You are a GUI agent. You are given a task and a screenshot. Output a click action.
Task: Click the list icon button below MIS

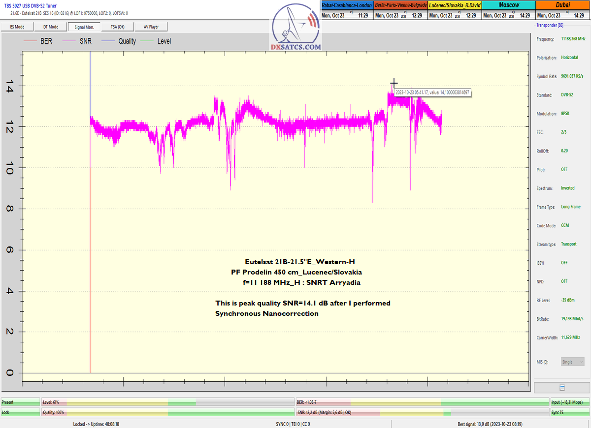(562, 388)
